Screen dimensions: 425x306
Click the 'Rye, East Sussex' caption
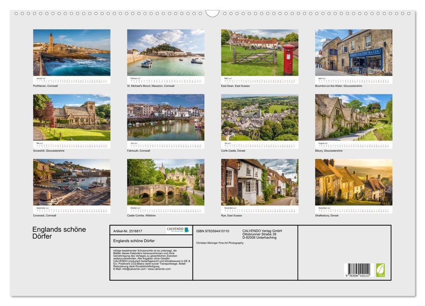232,216
